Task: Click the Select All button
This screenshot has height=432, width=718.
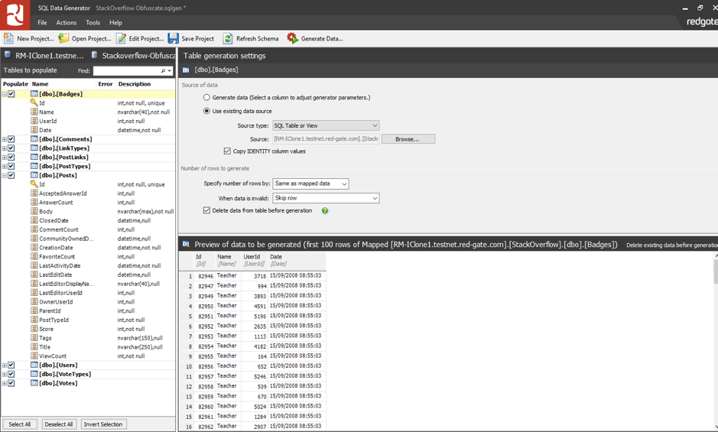Action: click(x=20, y=424)
